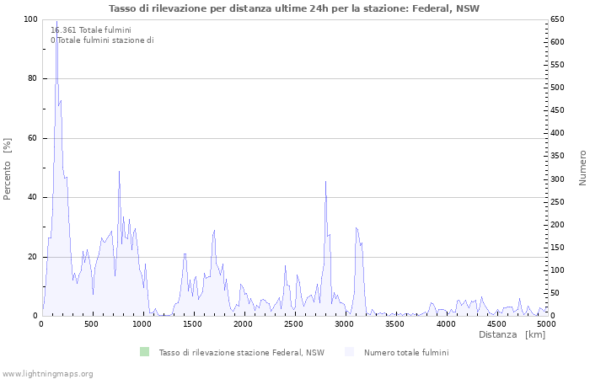Click the 'Percento [%]' left axis label
The width and height of the screenshot is (590, 379).
(8, 168)
